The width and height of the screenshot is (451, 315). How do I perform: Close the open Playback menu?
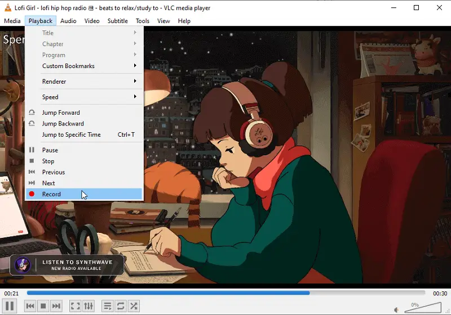pos(41,21)
